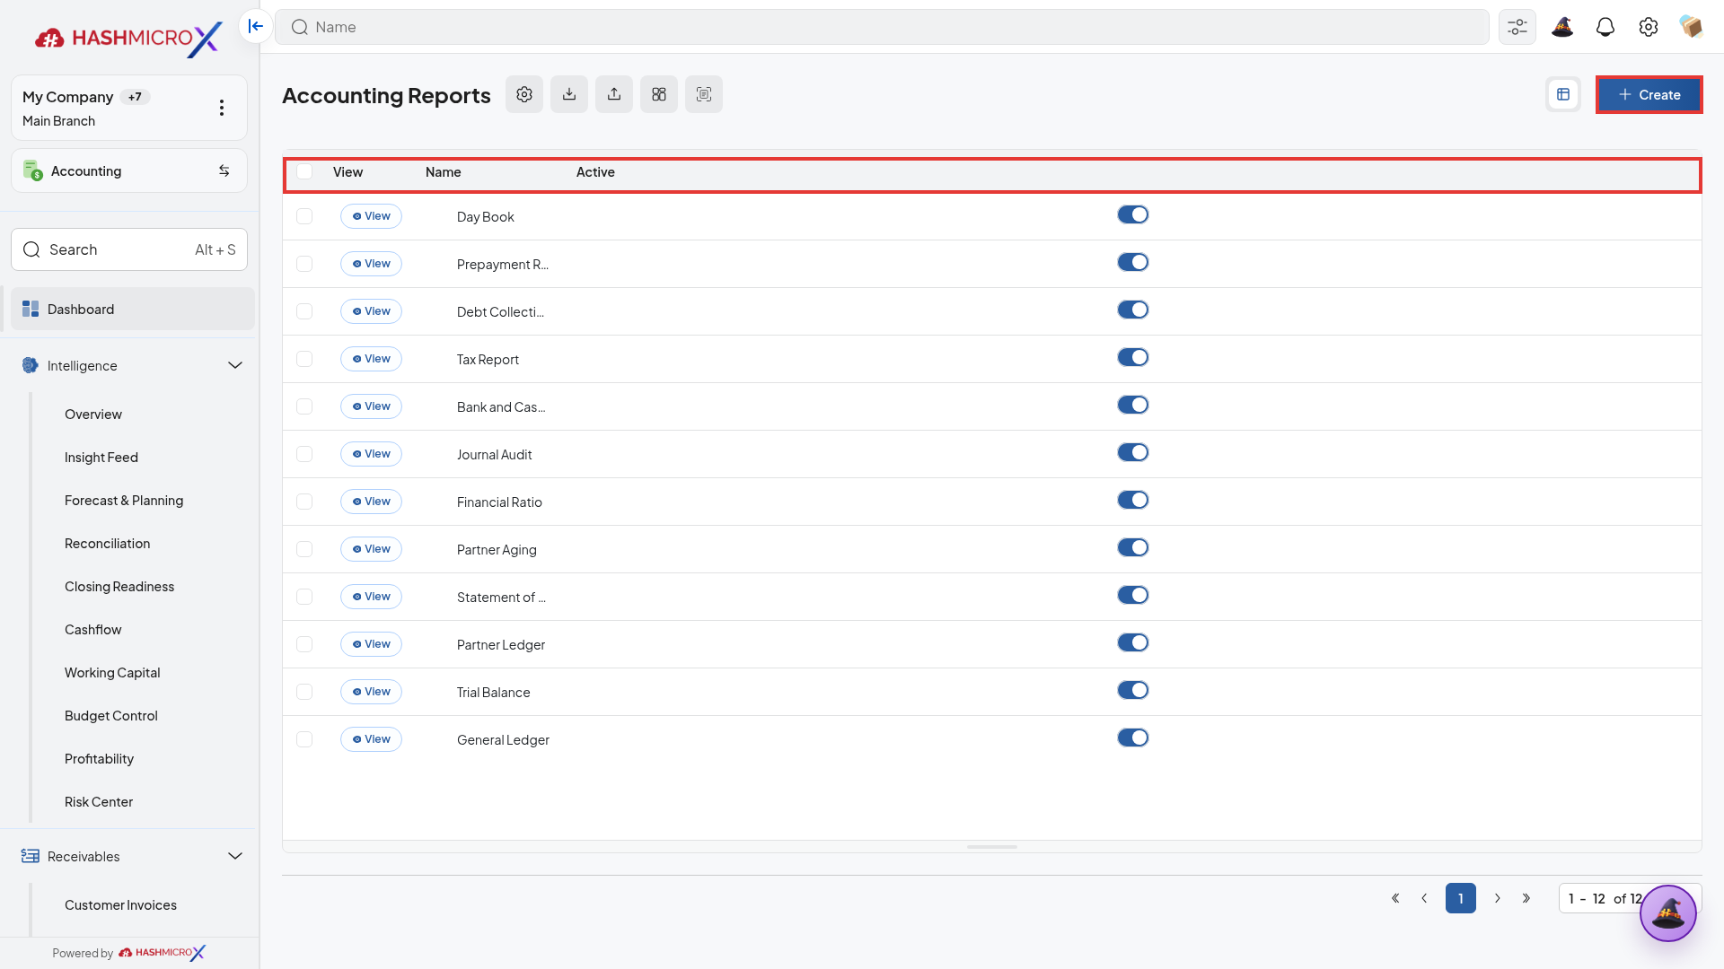Image resolution: width=1724 pixels, height=969 pixels.
Task: Select page 1 pagination button
Action: [1461, 898]
